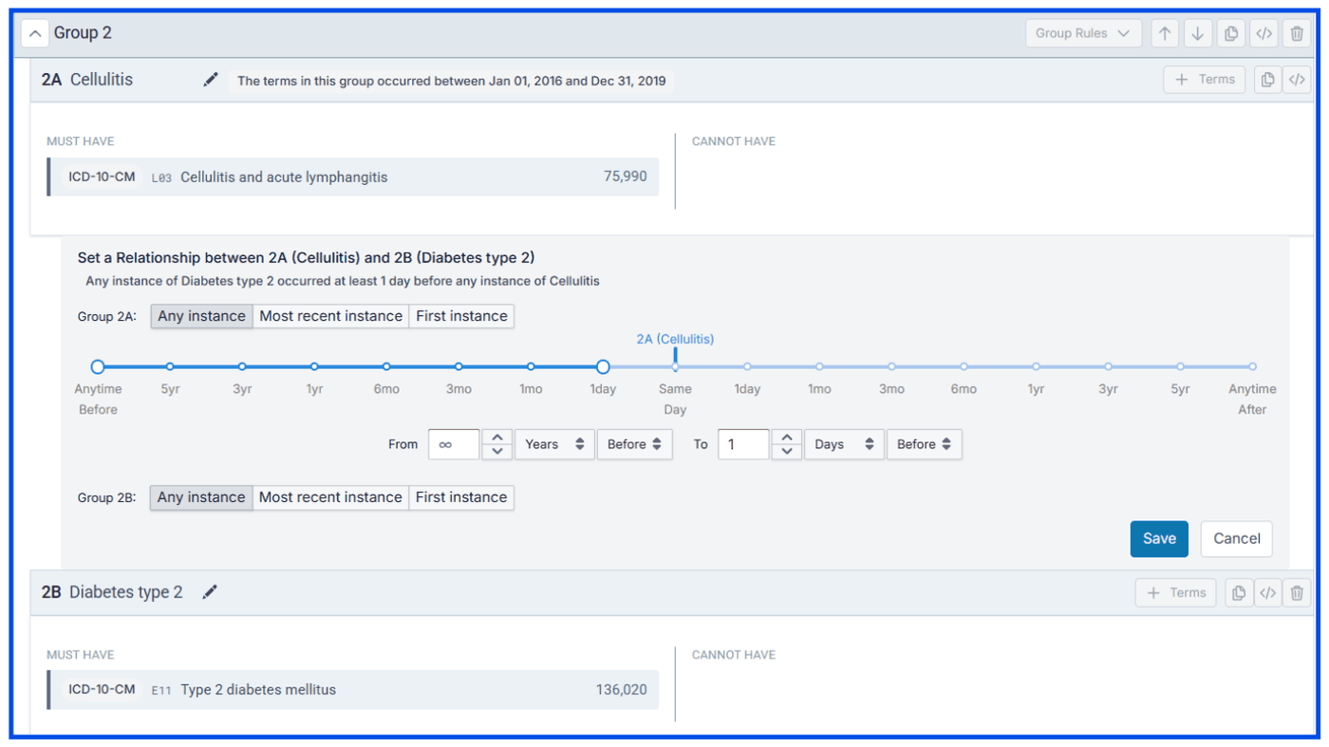Add Terms to the 2B Diabetes group
The image size is (1329, 747).
tap(1175, 593)
